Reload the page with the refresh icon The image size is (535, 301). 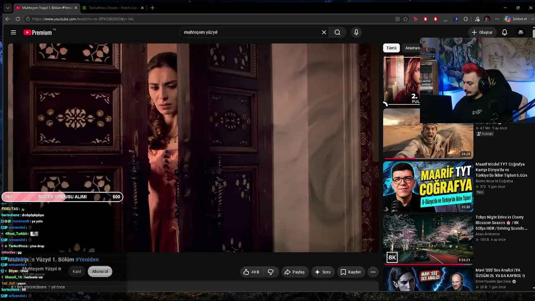(18, 19)
